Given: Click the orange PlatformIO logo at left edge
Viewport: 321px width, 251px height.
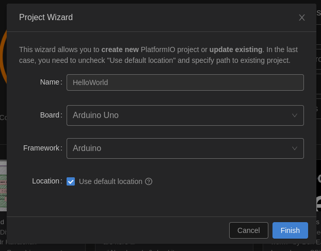Looking at the screenshot, I should 3,57.
